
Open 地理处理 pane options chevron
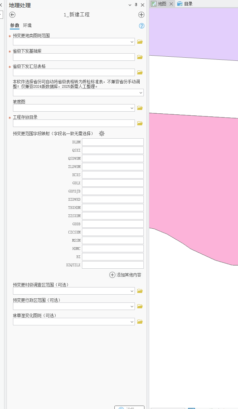(x=130, y=5)
